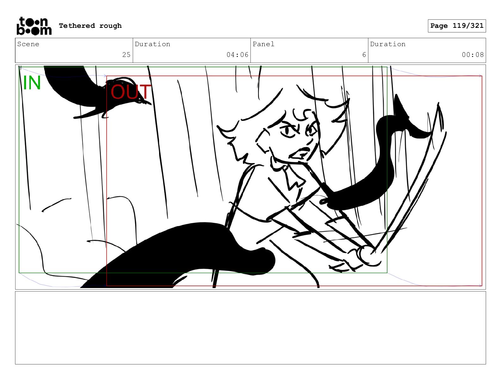Click the 'Panel' header label
The width and height of the screenshot is (501, 387).
(263, 44)
